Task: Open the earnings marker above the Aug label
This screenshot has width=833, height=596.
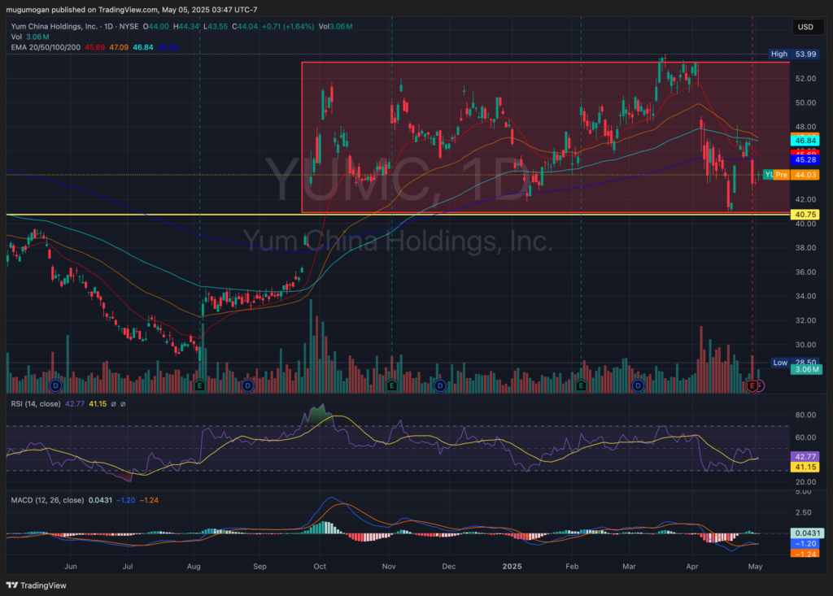Action: click(200, 385)
